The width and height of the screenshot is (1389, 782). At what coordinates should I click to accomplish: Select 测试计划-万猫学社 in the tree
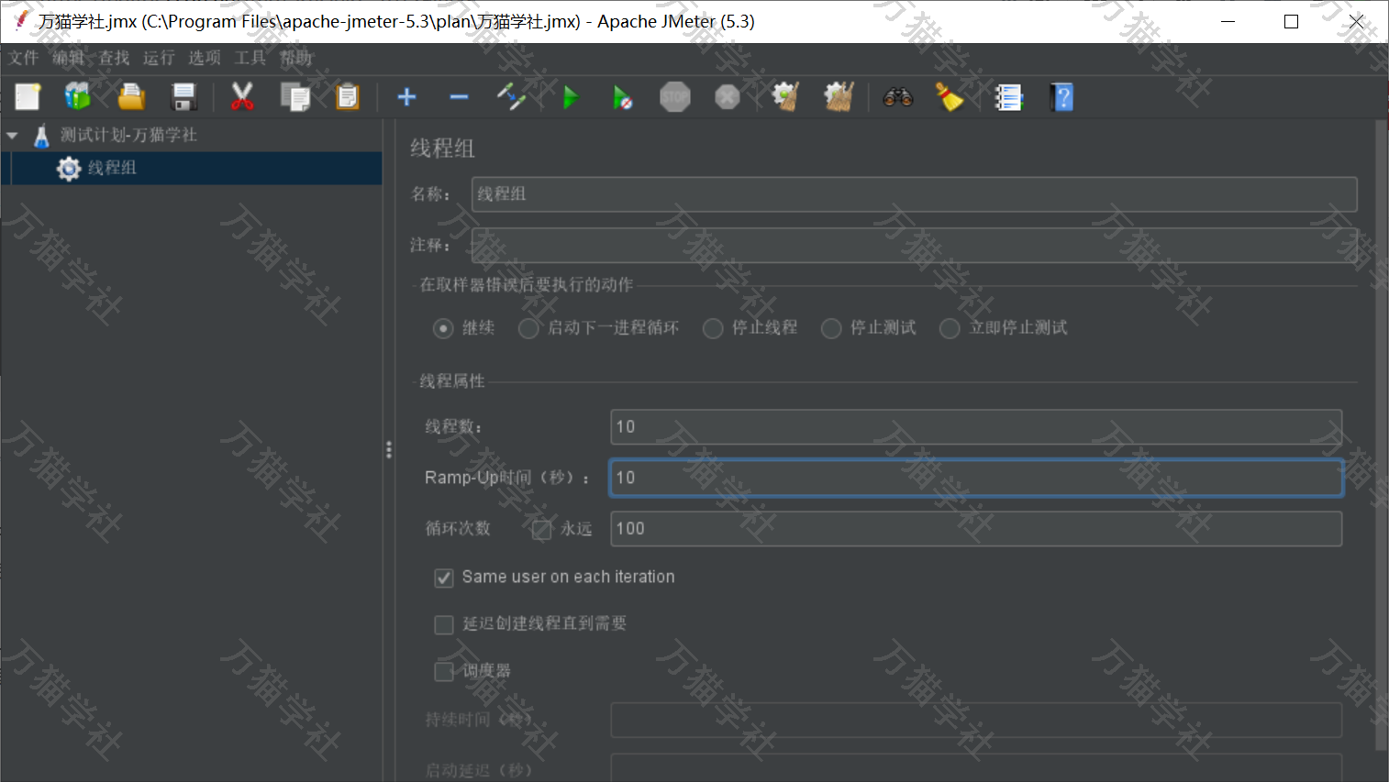(128, 136)
